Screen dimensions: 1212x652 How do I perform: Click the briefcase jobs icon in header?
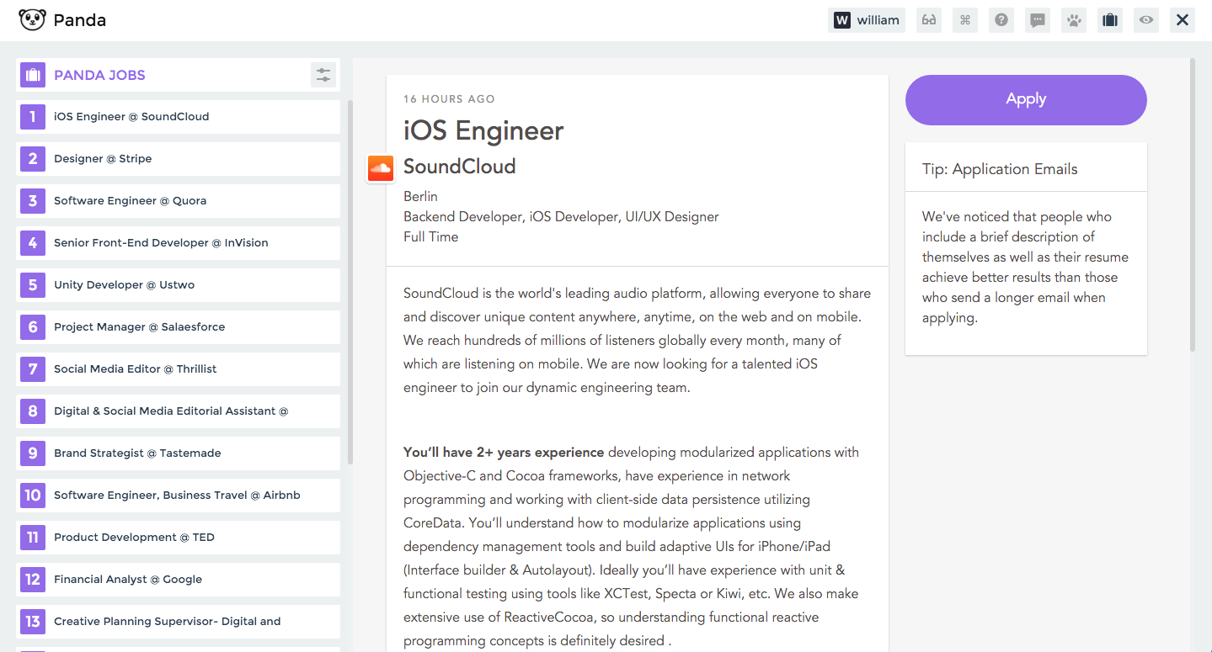(1110, 20)
